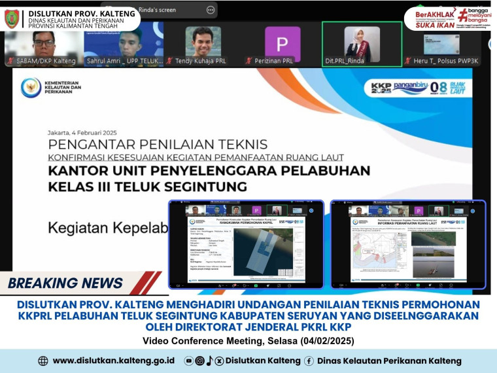Click the Dislutkan Kalteng social media handle
The width and height of the screenshot is (497, 373).
263,361
